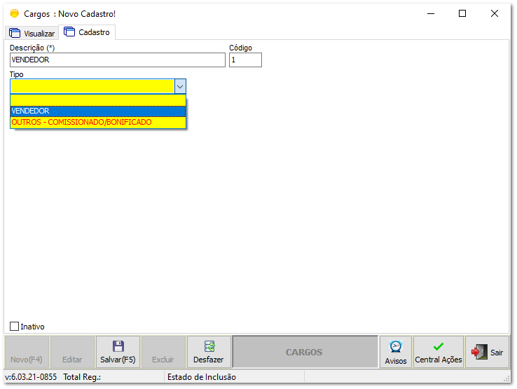Click the sun icon in title bar
The height and width of the screenshot is (389, 517).
pos(14,13)
